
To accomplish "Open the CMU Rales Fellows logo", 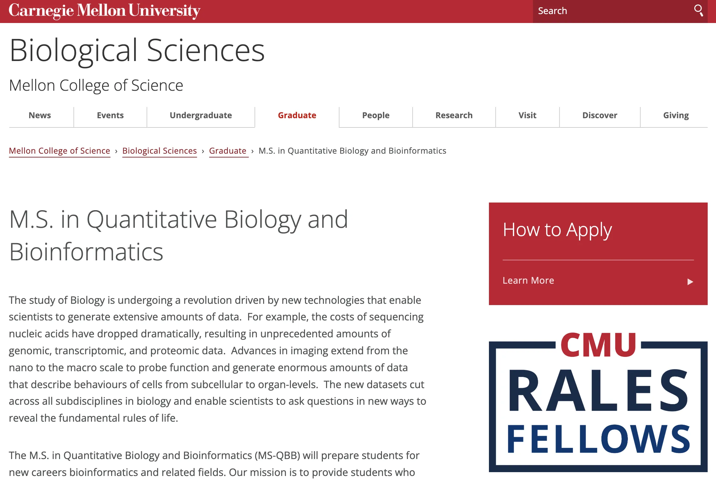I will (598, 402).
